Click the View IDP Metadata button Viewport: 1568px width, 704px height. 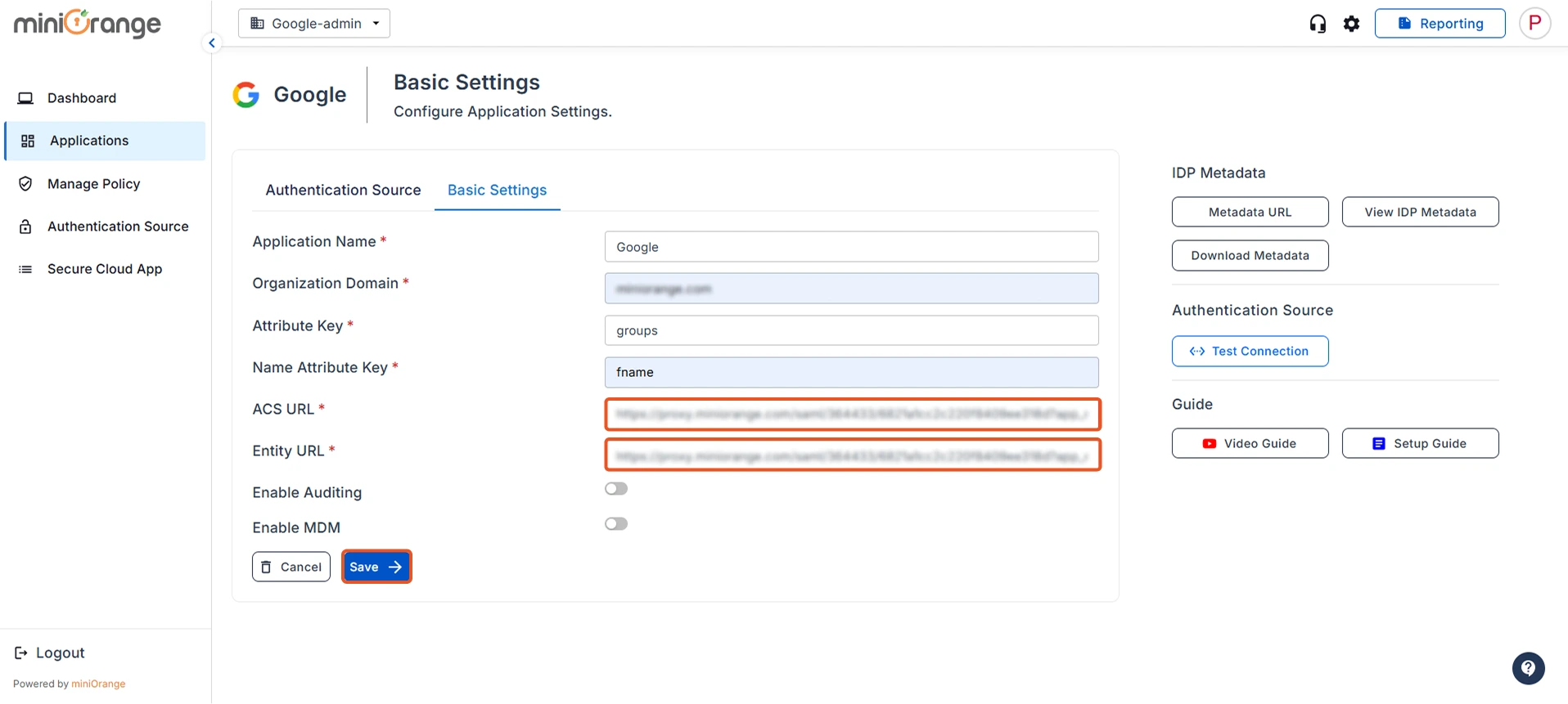(x=1420, y=212)
